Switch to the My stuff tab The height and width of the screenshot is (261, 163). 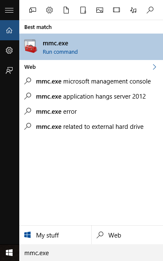coord(55,235)
